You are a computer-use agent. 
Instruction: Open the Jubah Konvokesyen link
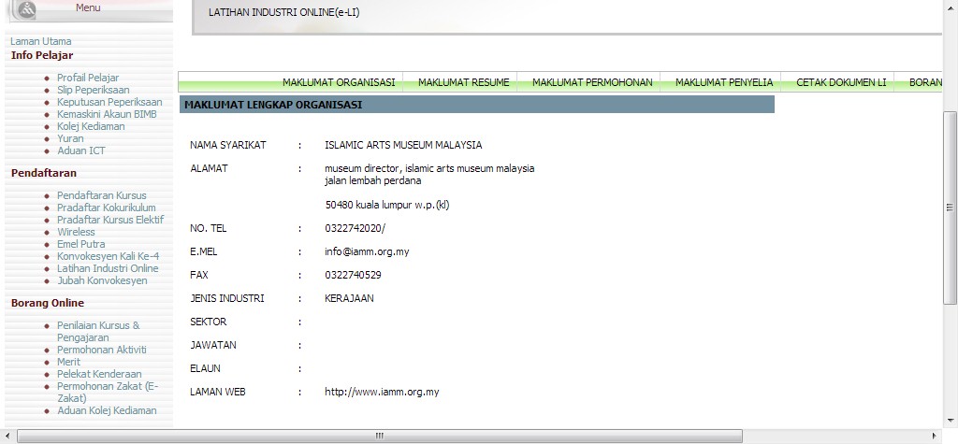(102, 281)
